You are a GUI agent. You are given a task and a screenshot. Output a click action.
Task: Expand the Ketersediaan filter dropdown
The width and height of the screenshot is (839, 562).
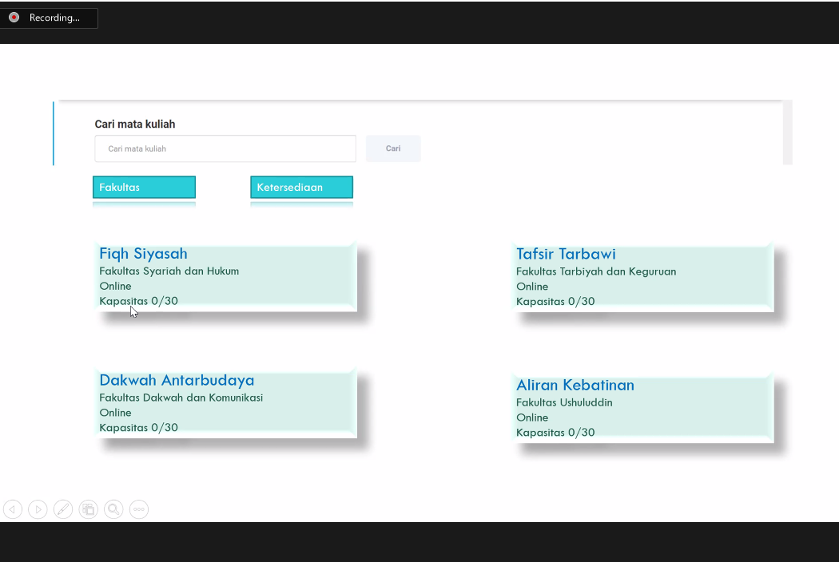tap(301, 188)
